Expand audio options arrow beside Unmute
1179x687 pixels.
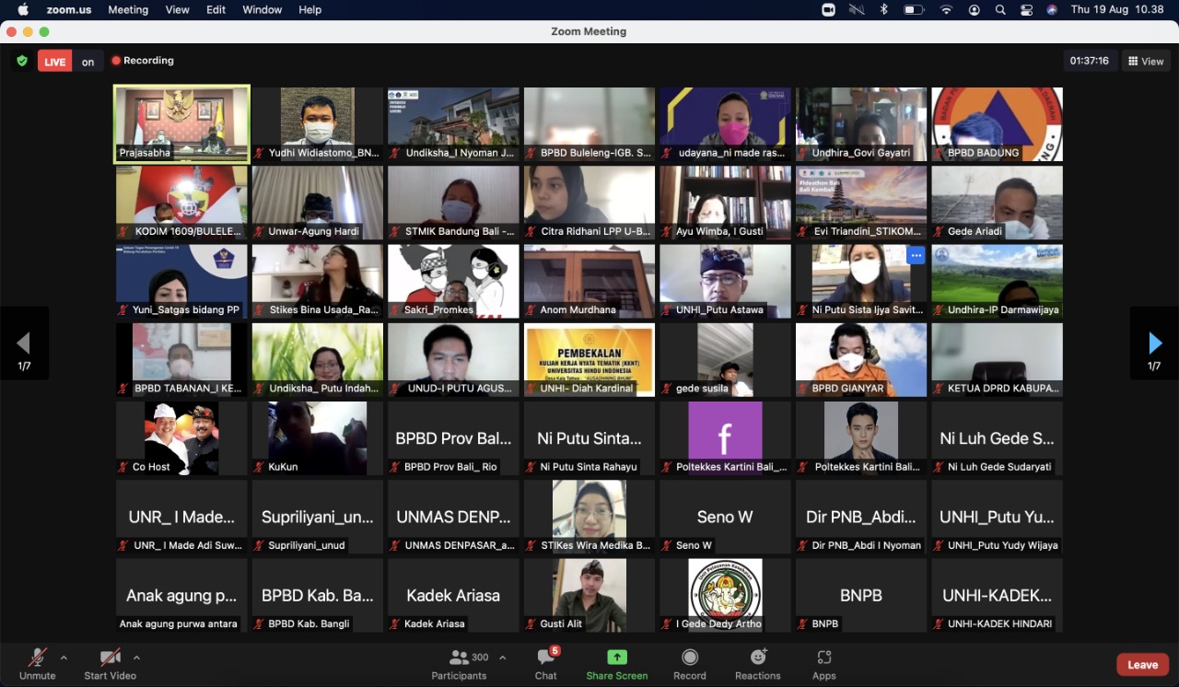(64, 658)
